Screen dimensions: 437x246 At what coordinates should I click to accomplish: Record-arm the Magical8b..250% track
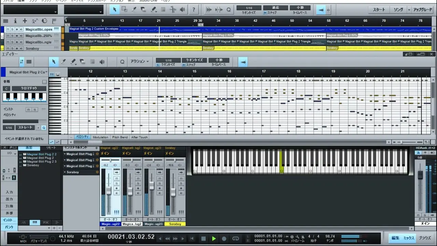click(16, 36)
